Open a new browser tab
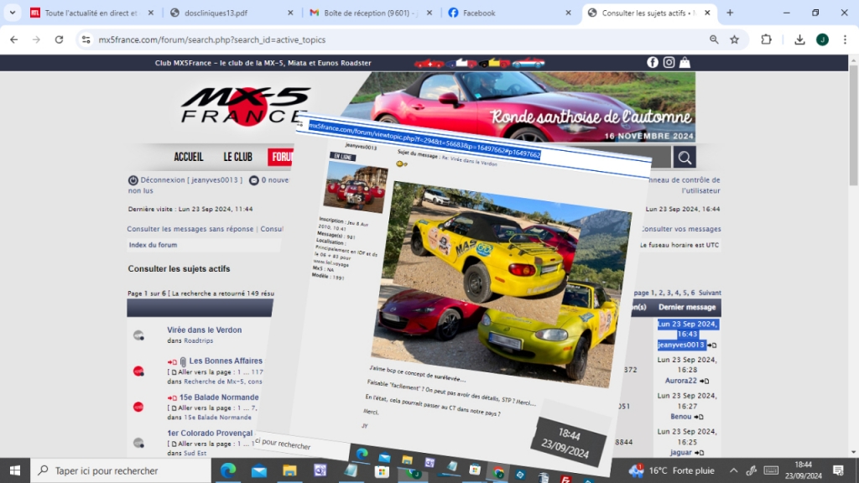 coord(730,13)
